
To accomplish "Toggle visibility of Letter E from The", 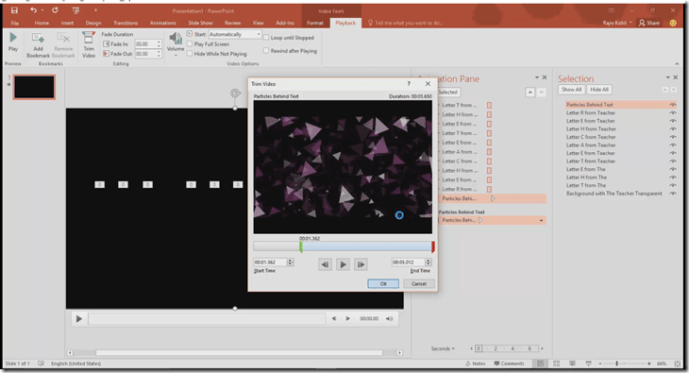I will (x=672, y=169).
